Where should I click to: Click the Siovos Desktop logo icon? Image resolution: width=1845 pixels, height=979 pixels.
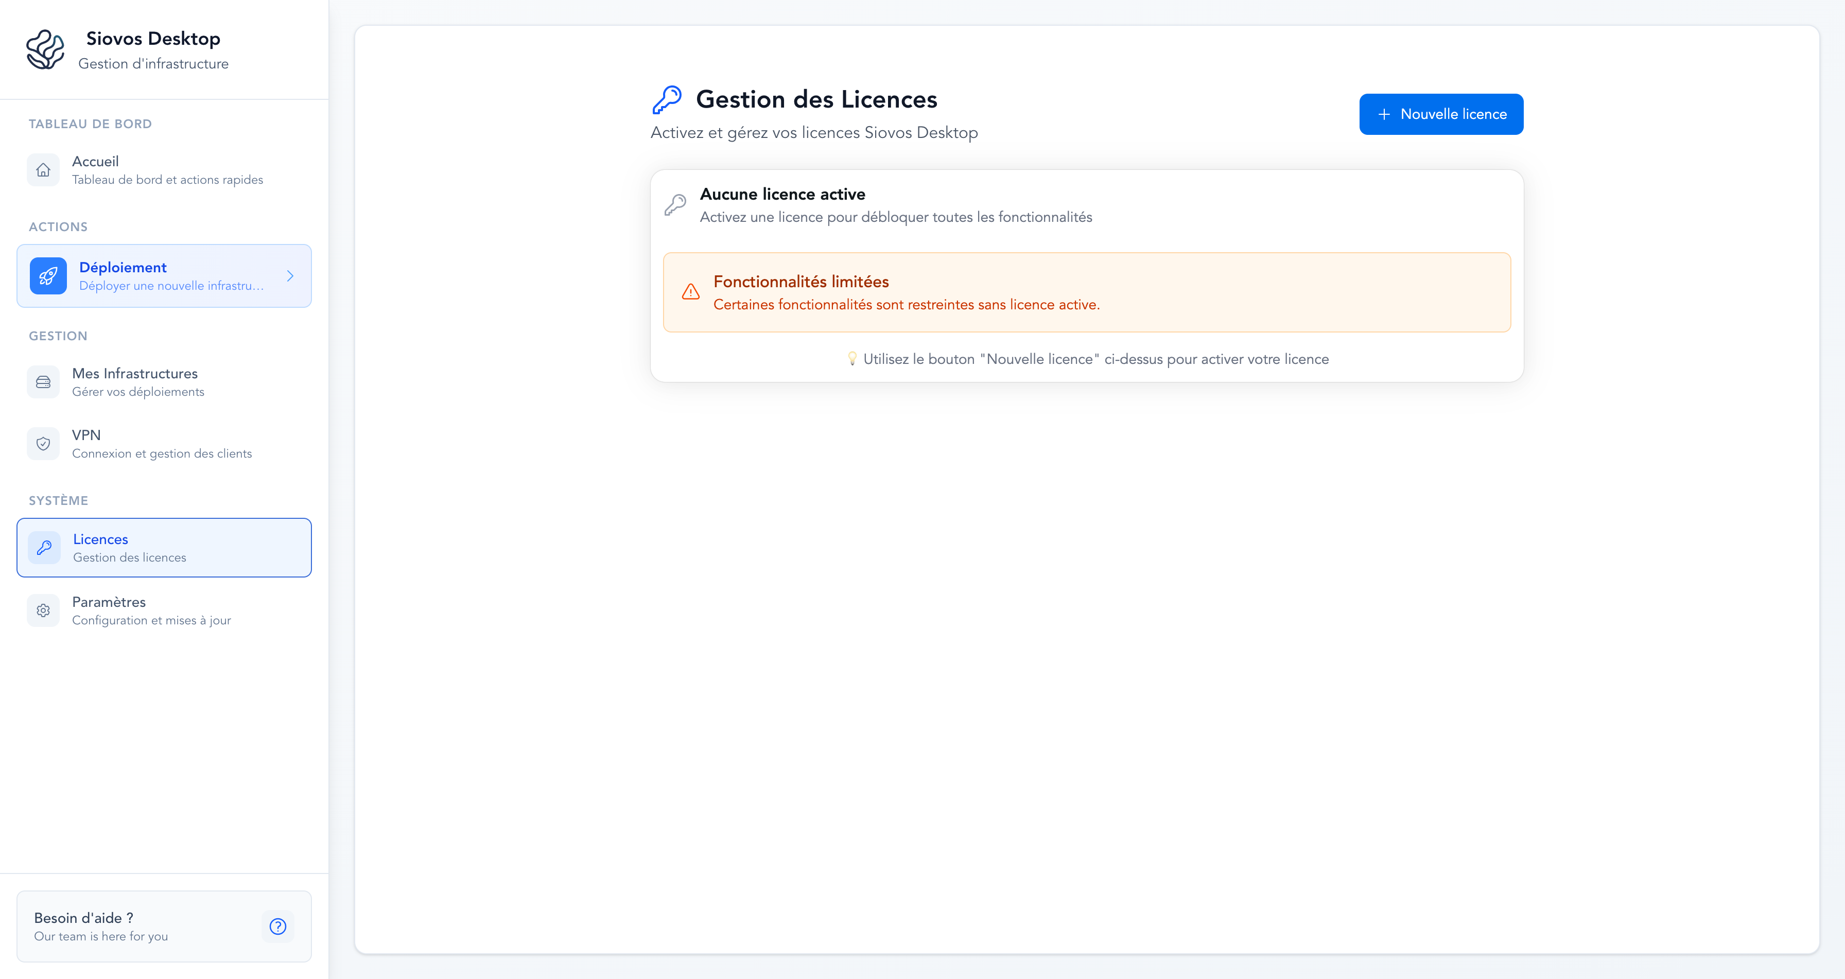point(45,49)
